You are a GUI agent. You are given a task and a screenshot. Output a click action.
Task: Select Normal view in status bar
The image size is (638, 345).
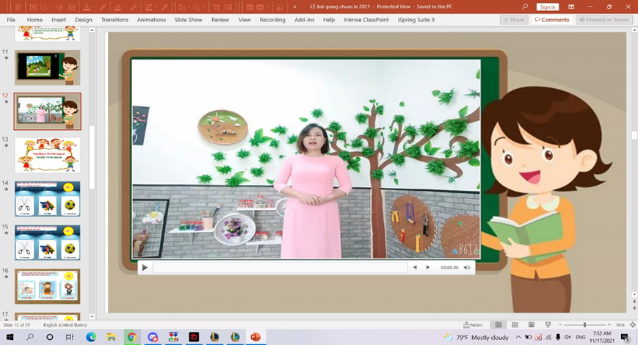click(499, 324)
